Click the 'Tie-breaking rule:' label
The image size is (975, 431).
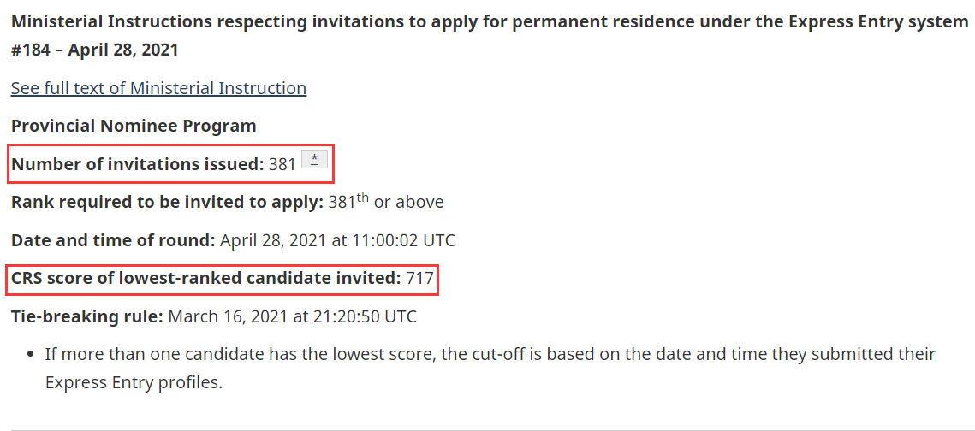click(x=86, y=316)
